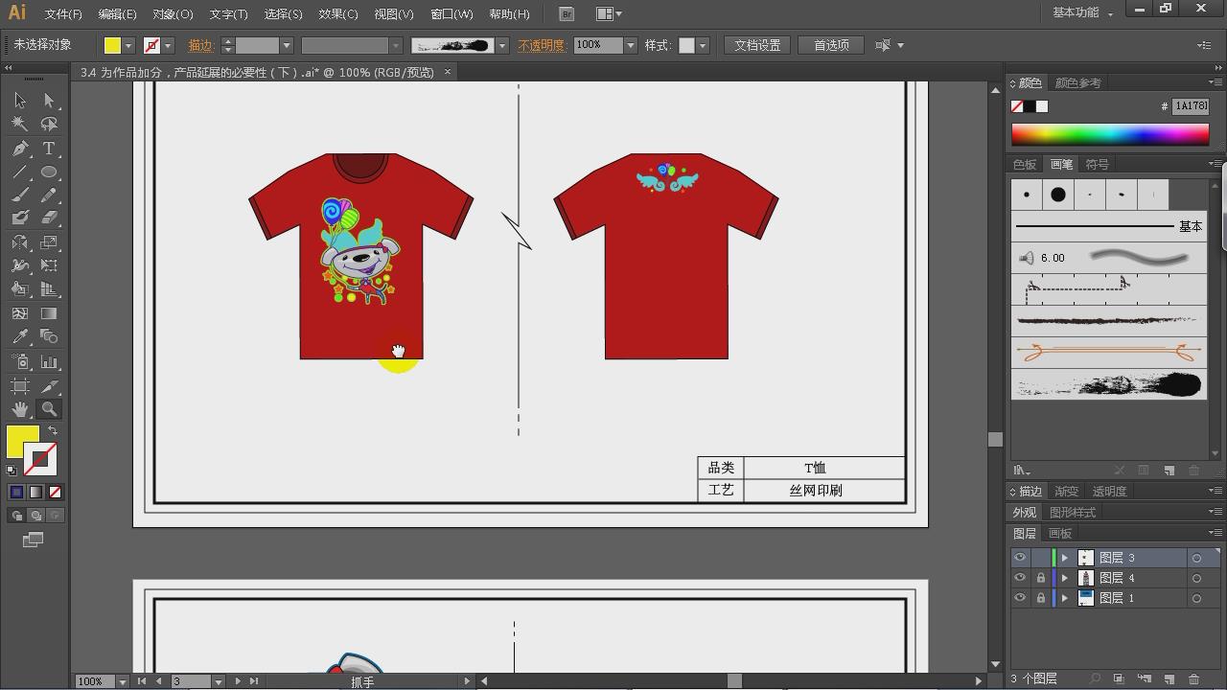Select the Zoom tool
This screenshot has height=690, width=1227.
pyautogui.click(x=49, y=409)
